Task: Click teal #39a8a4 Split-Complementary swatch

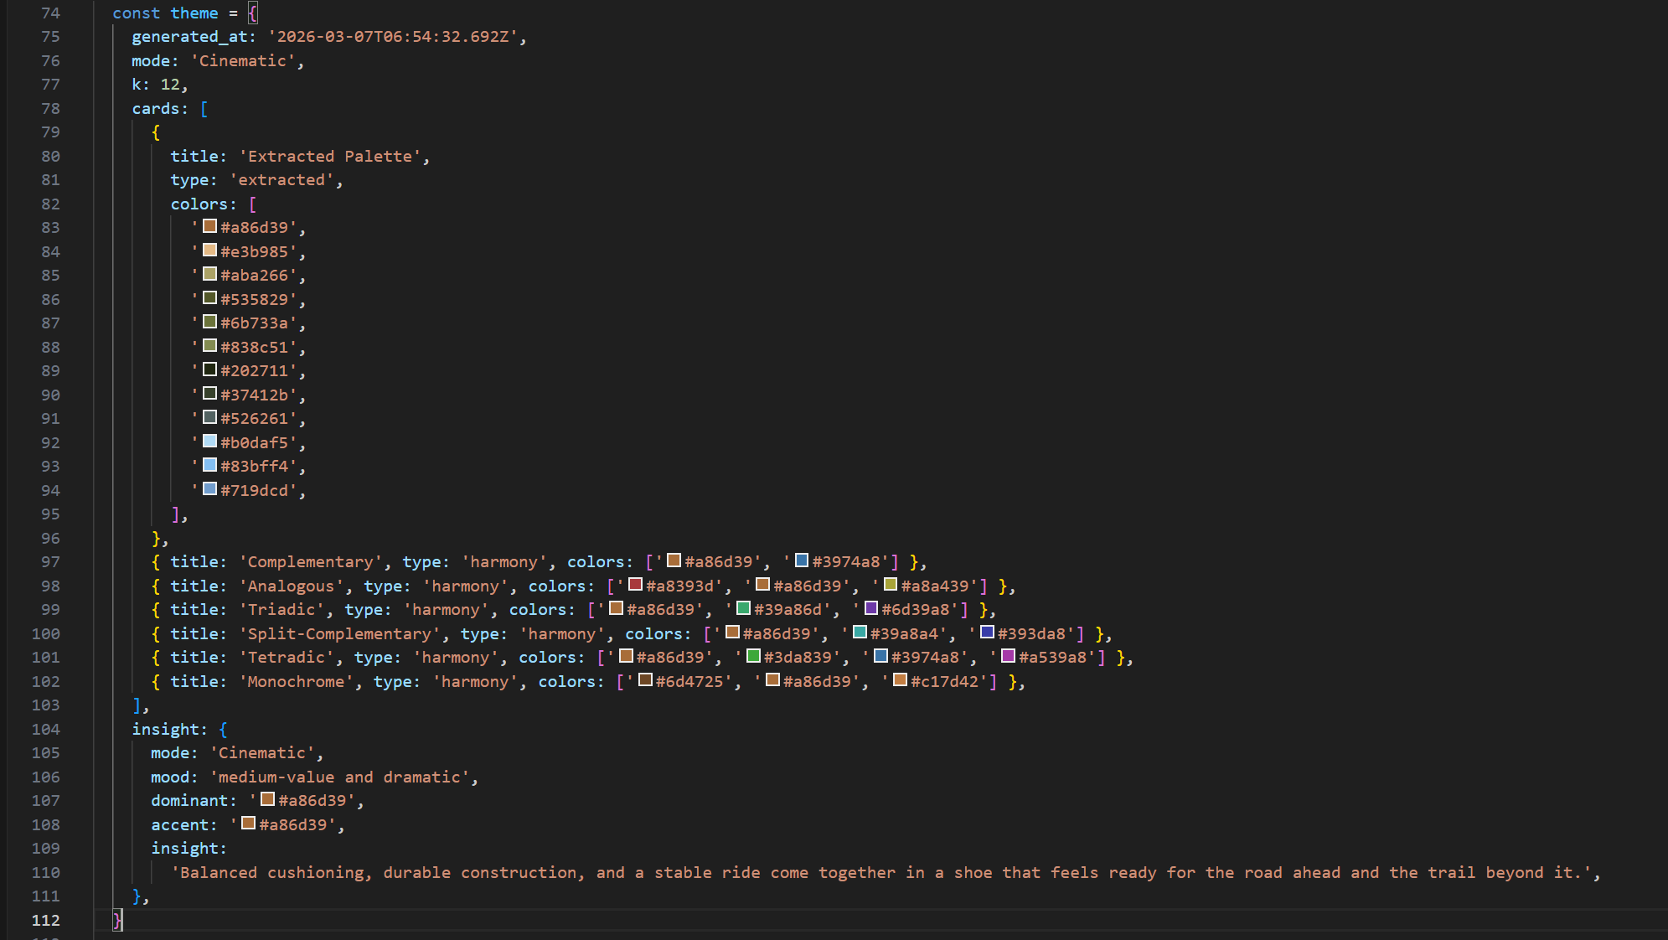Action: pyautogui.click(x=860, y=633)
